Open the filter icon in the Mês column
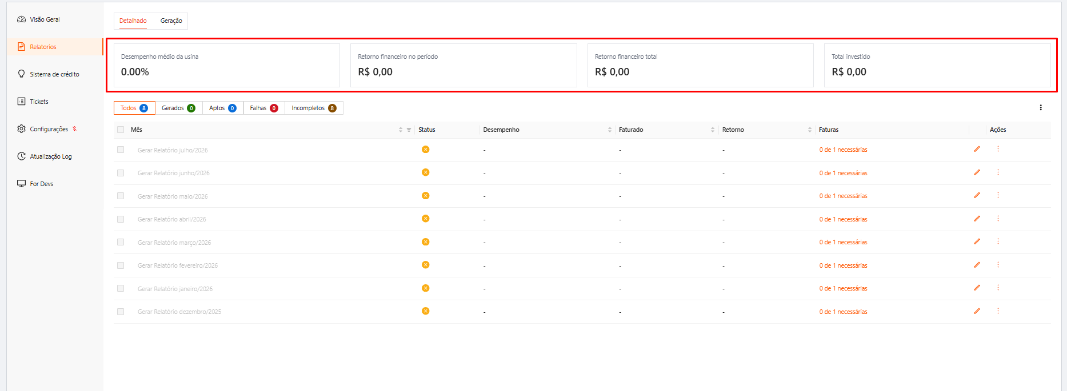The image size is (1067, 391). 409,130
